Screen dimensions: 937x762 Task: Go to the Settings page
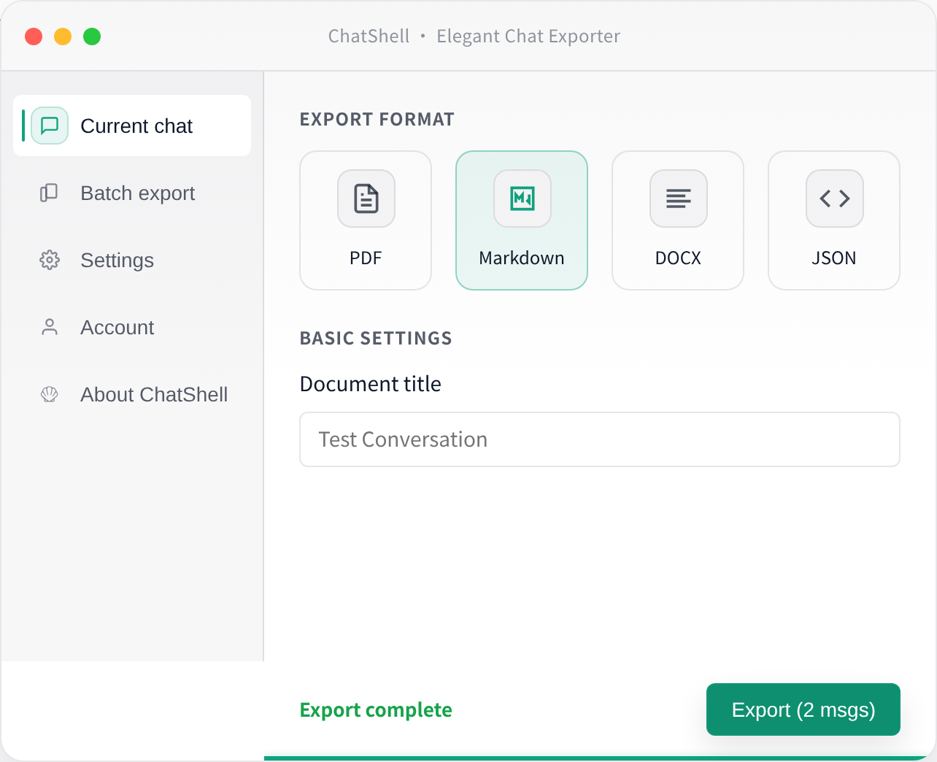[x=117, y=260]
